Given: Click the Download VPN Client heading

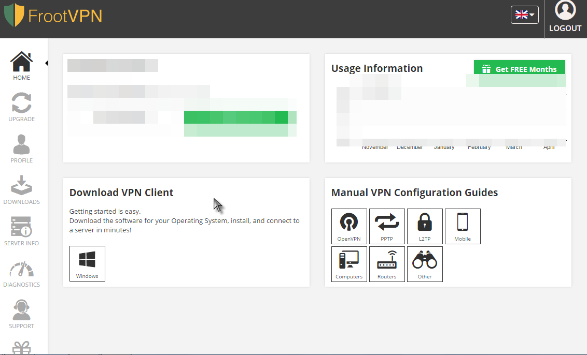Looking at the screenshot, I should [x=121, y=193].
